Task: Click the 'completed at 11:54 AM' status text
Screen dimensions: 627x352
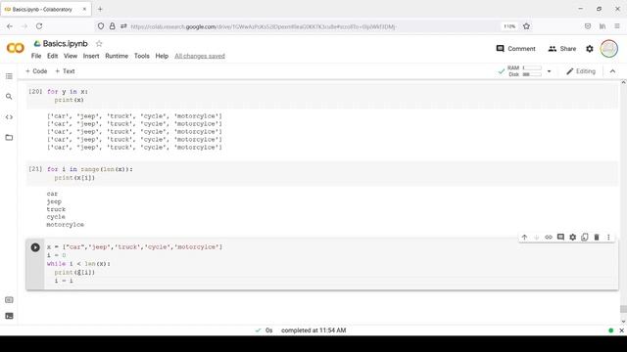Action: pos(313,330)
